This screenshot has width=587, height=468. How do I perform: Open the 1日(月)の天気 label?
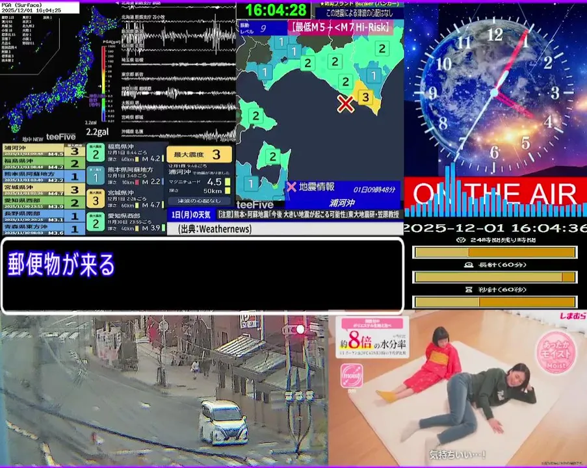point(191,215)
